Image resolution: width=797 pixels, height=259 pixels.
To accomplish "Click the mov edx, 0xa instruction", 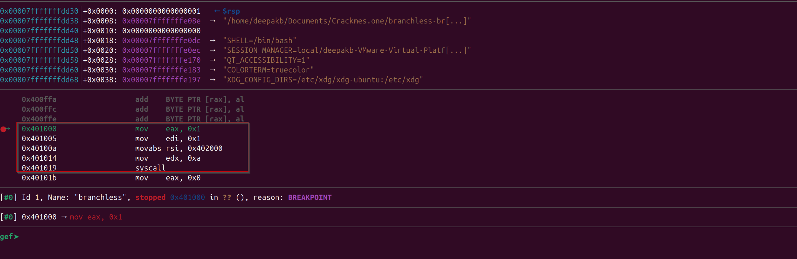I will pos(168,158).
